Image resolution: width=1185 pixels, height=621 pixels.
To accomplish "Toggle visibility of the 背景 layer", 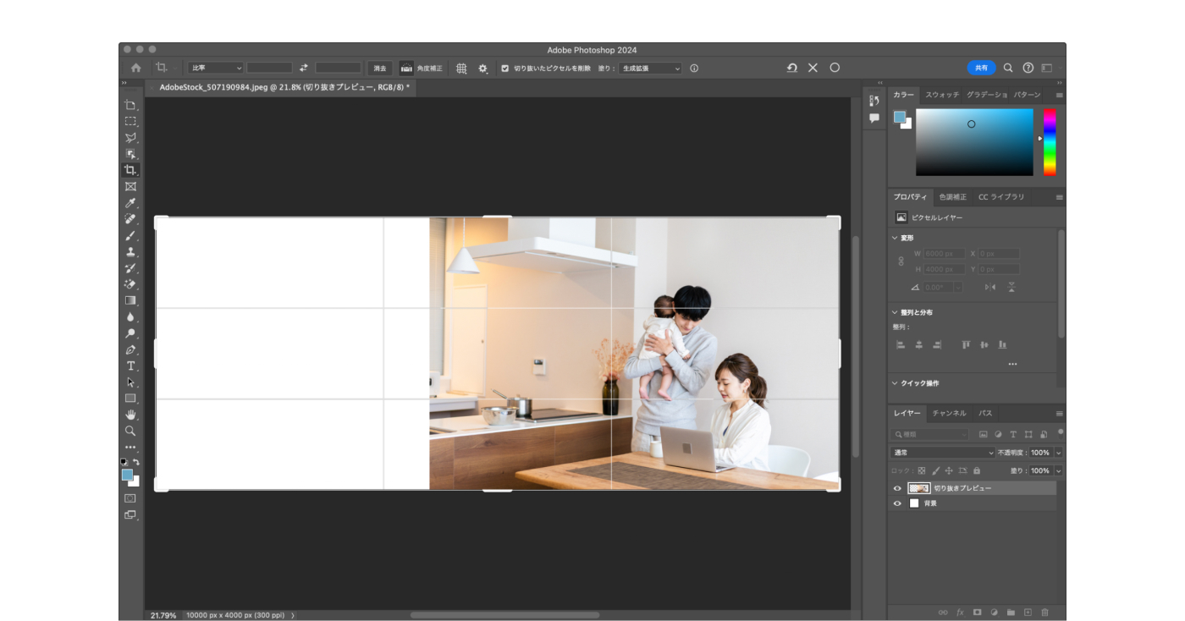I will click(x=897, y=503).
